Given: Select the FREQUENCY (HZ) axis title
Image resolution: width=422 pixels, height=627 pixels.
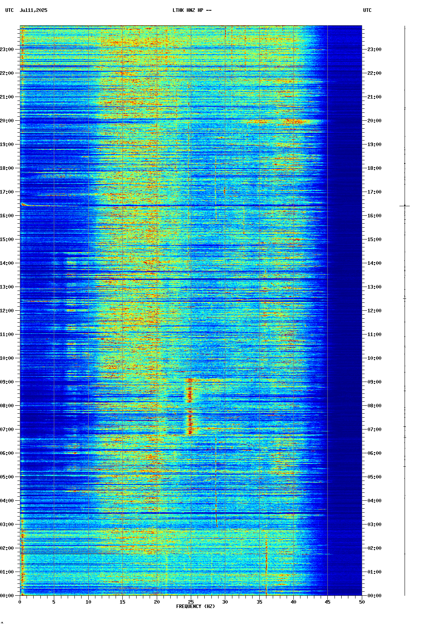Looking at the screenshot, I should [x=196, y=606].
